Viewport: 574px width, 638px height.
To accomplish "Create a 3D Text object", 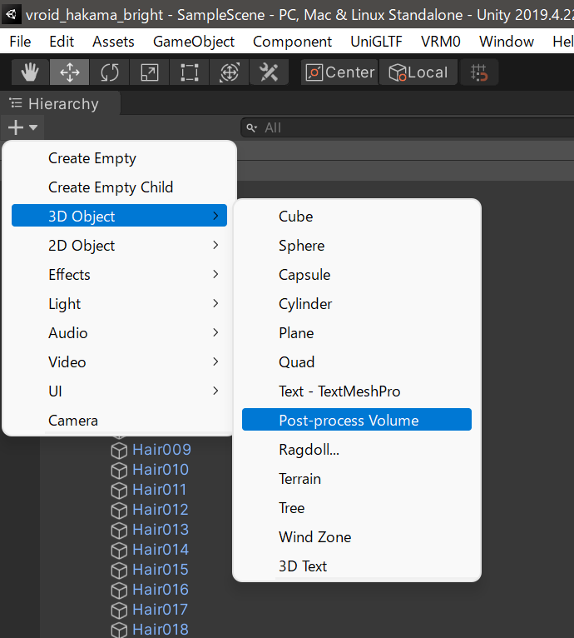I will (357, 566).
